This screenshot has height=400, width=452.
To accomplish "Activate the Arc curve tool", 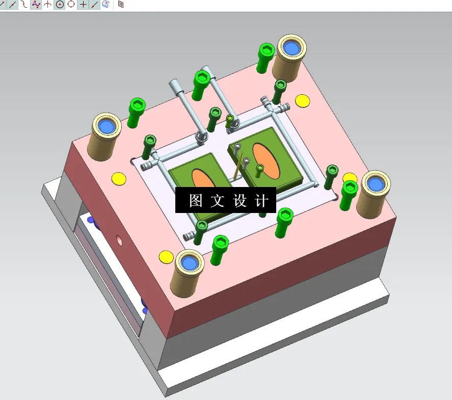I will tap(23, 5).
